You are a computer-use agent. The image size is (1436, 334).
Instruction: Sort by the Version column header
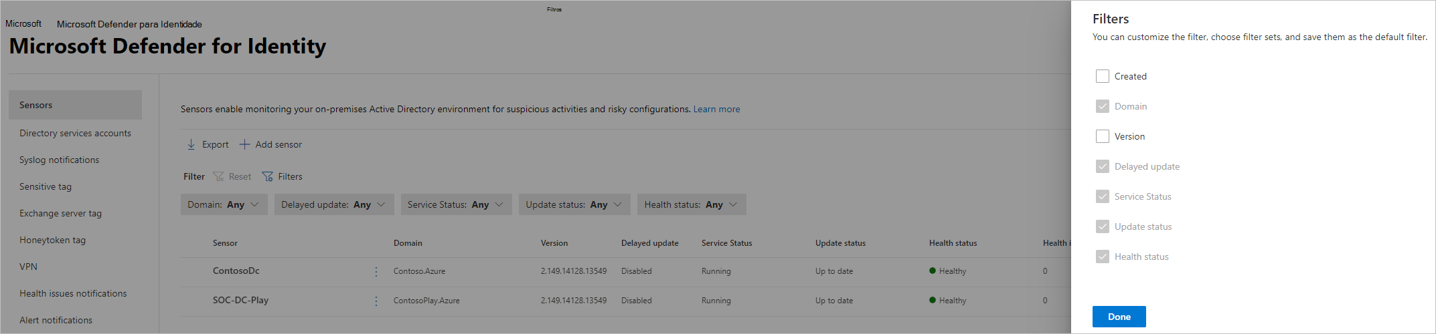click(554, 243)
